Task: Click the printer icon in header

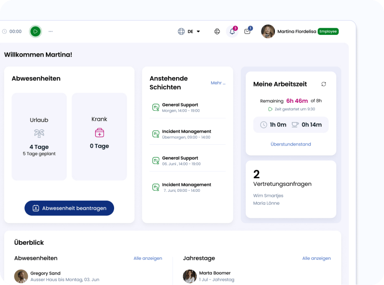Action: pyautogui.click(x=217, y=31)
